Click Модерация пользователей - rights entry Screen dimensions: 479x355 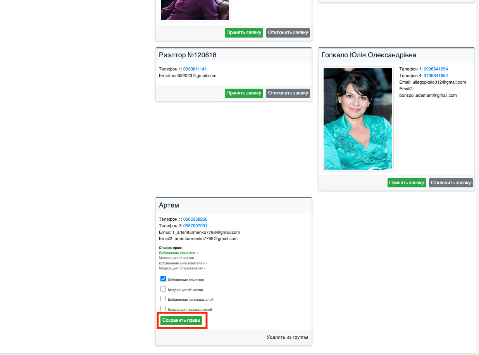[182, 268]
